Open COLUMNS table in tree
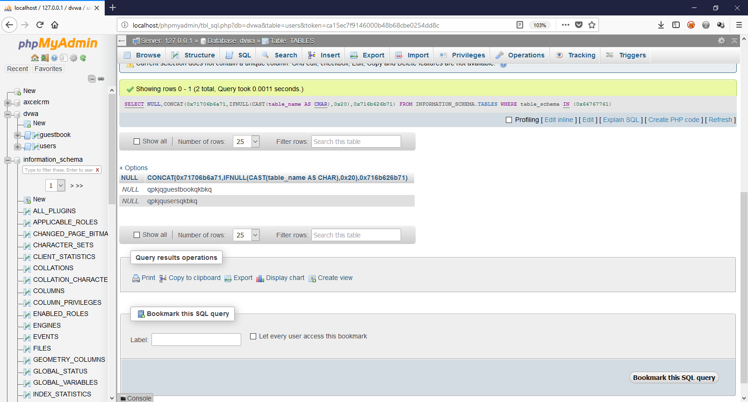The height and width of the screenshot is (402, 748). (49, 291)
